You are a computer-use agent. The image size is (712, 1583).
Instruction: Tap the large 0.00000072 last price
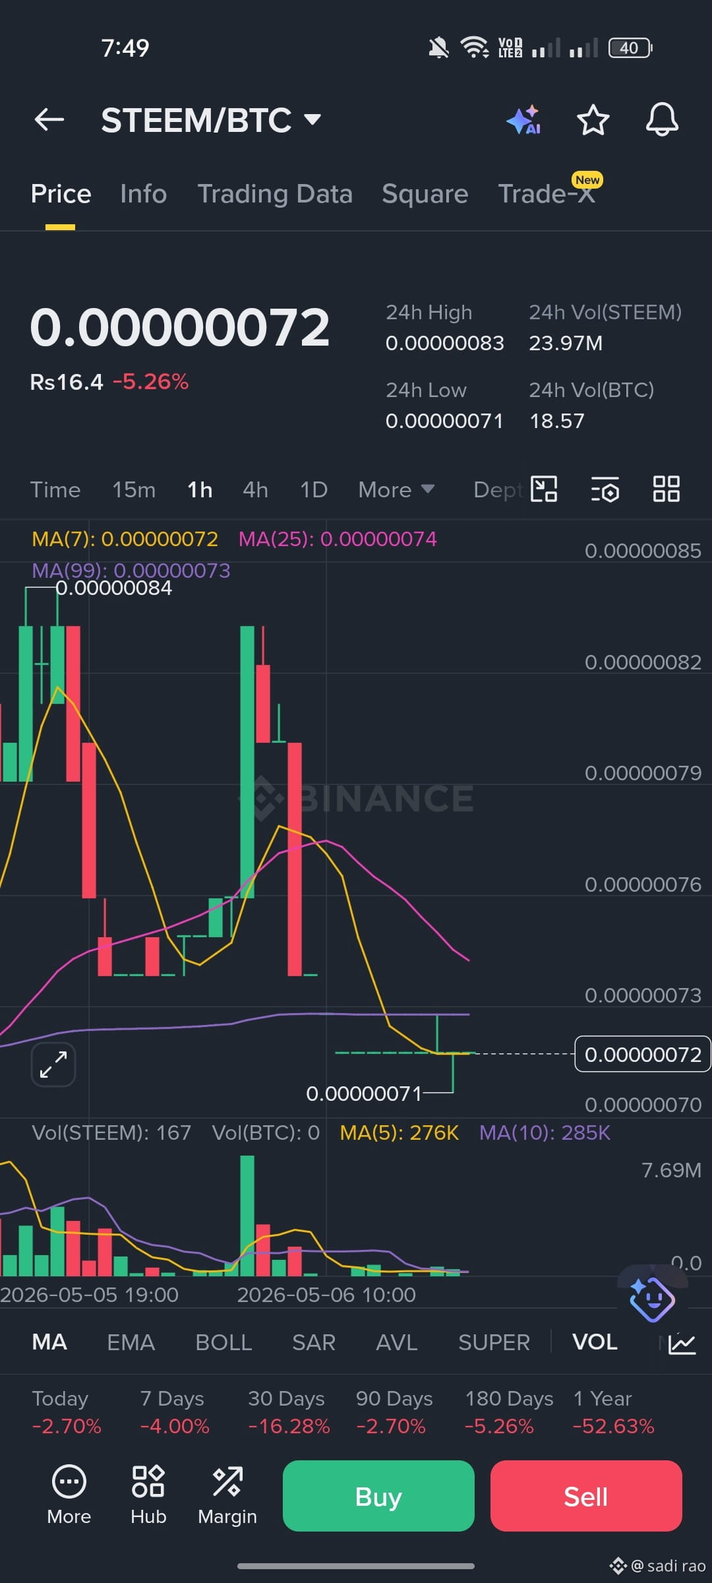coord(180,327)
